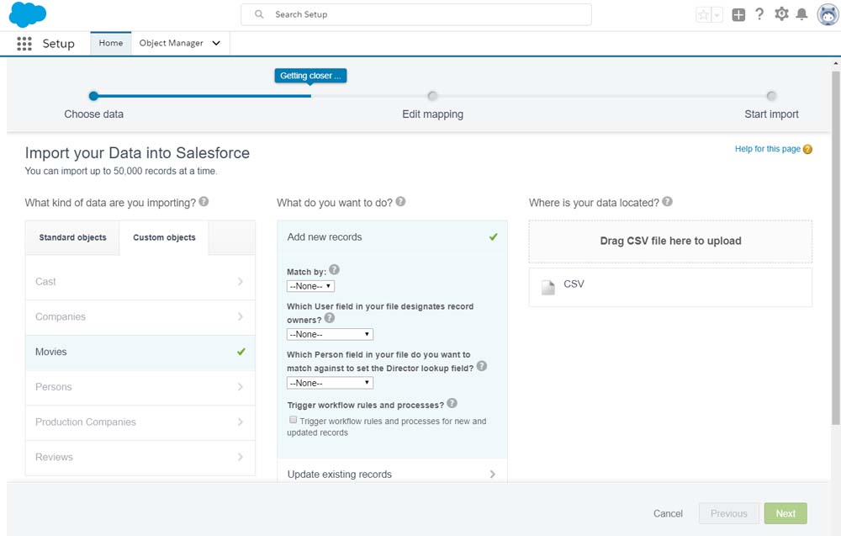Click the Search Setup field
The height and width of the screenshot is (536, 841).
point(416,14)
